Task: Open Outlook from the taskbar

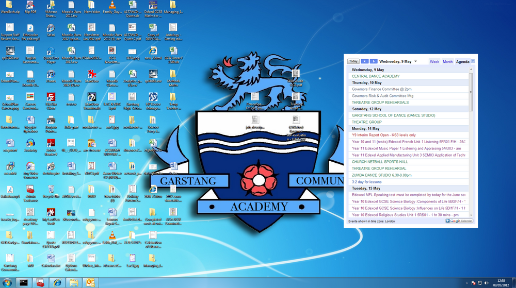Action: 90,283
